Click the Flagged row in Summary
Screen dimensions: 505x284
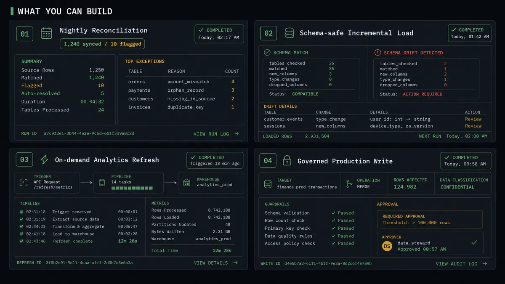(63, 85)
